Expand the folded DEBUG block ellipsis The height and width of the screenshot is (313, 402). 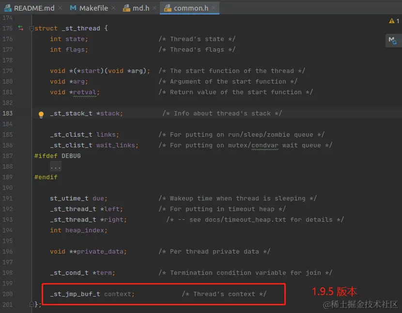[x=56, y=167]
